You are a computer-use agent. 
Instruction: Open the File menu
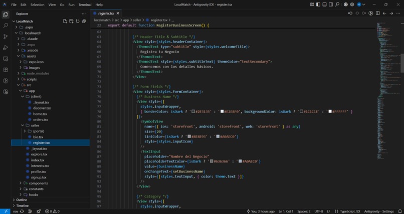click(14, 4)
